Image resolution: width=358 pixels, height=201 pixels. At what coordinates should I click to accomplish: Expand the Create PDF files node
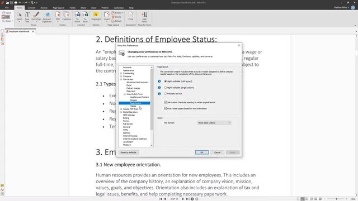[x=121, y=109]
